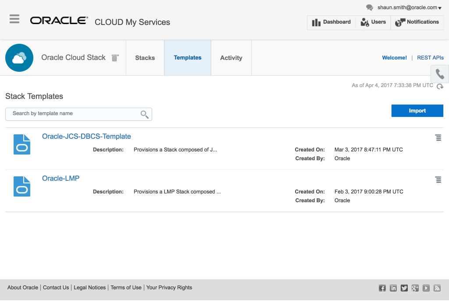Click the Oracle-LMP document icon

(x=22, y=186)
